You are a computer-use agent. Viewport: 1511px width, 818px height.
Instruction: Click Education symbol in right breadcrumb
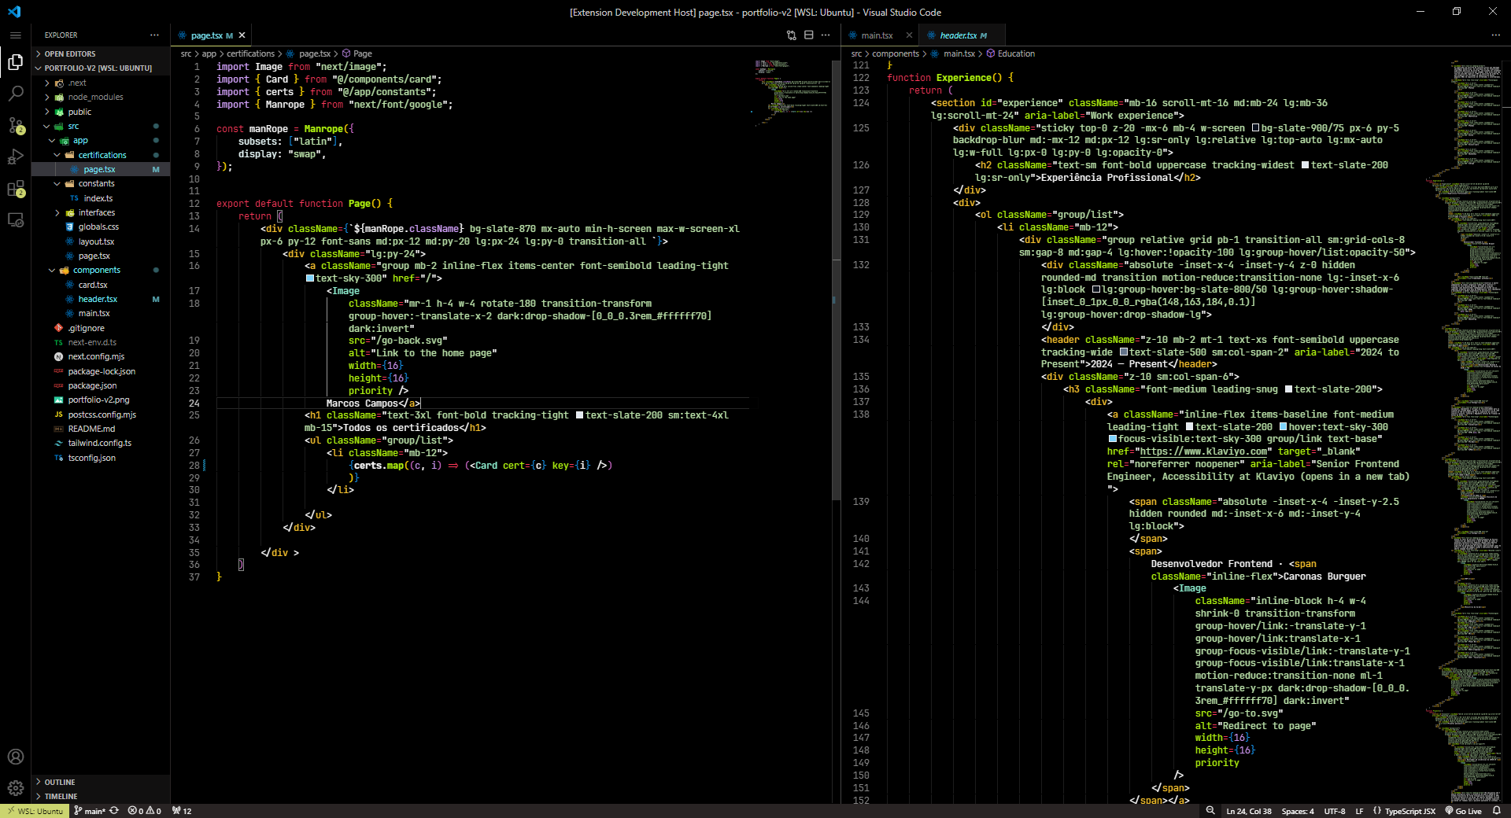pyautogui.click(x=1015, y=53)
